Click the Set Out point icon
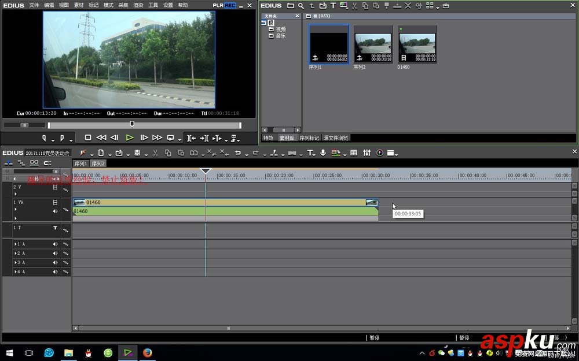The image size is (579, 361). click(62, 138)
